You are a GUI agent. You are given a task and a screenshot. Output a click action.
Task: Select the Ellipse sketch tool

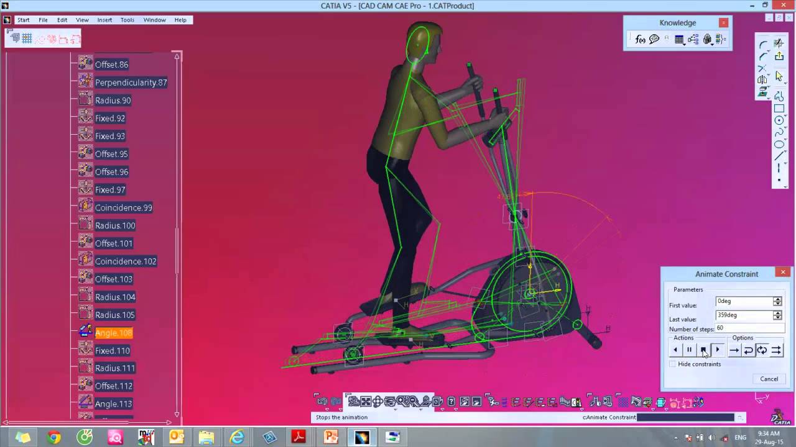point(779,144)
